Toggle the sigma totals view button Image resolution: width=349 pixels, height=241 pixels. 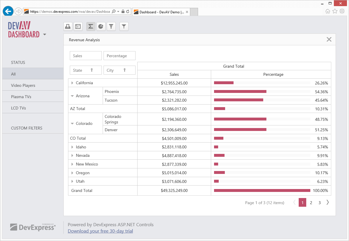91,26
